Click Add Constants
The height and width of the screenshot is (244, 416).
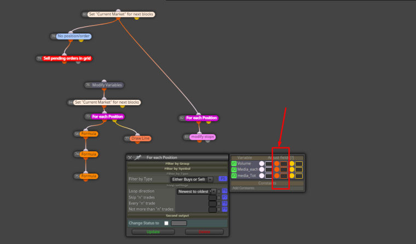tap(243, 188)
